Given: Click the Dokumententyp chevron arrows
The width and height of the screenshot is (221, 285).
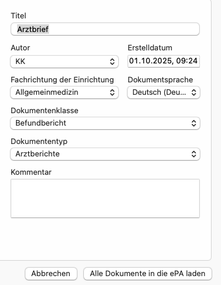Looking at the screenshot, I should (194, 154).
